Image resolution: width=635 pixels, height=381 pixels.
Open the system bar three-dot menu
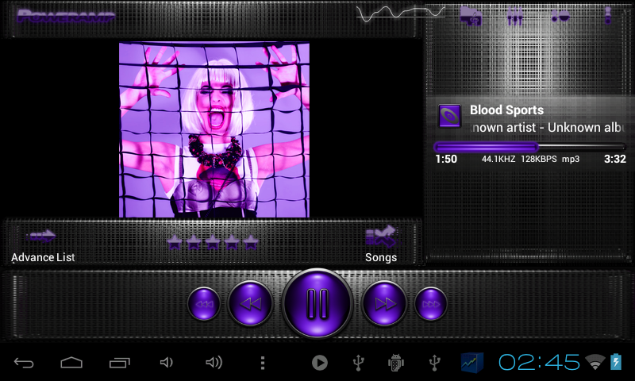[263, 363]
